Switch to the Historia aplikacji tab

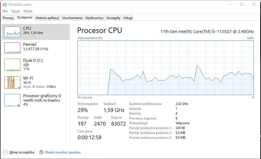[47, 18]
